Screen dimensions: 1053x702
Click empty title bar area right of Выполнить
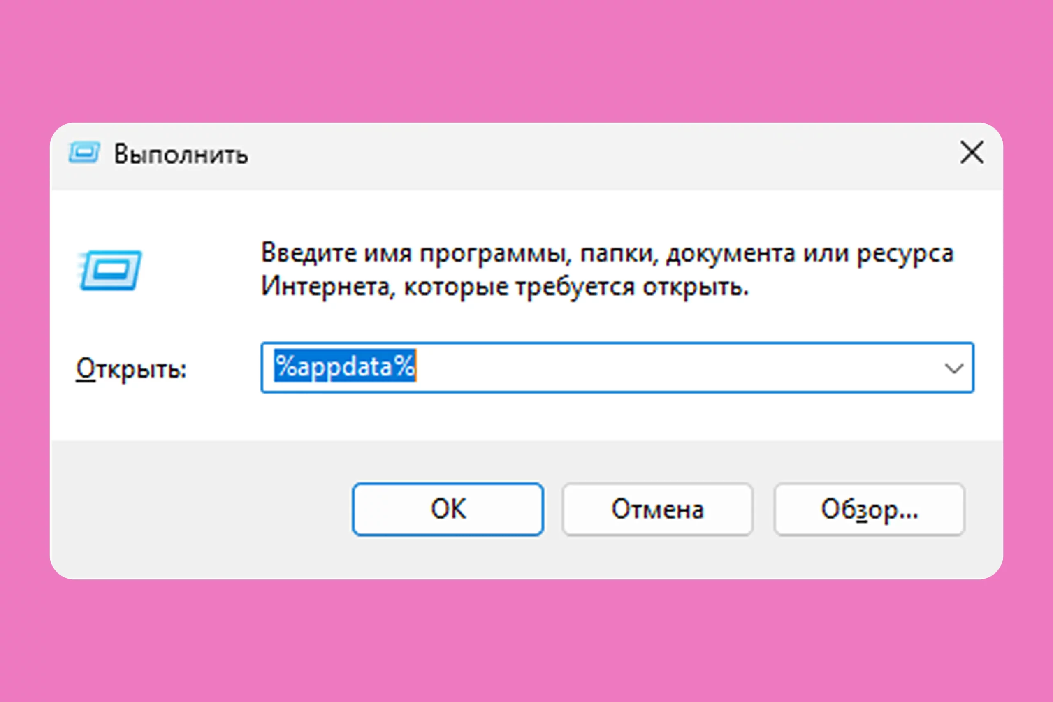pyautogui.click(x=582, y=155)
